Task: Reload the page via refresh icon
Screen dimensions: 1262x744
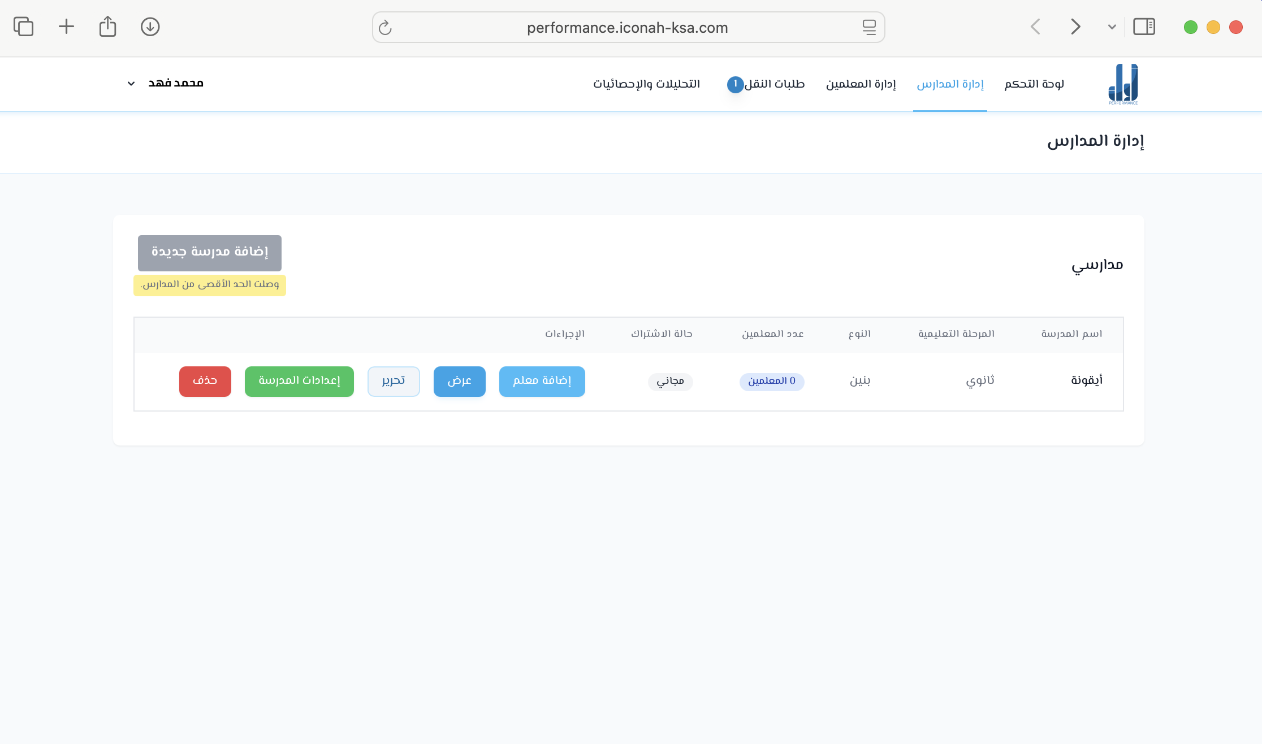Action: pyautogui.click(x=385, y=27)
